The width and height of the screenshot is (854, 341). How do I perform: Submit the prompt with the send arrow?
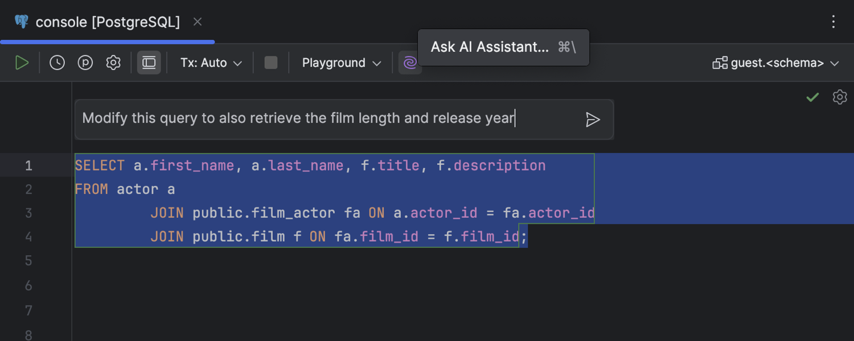[593, 120]
